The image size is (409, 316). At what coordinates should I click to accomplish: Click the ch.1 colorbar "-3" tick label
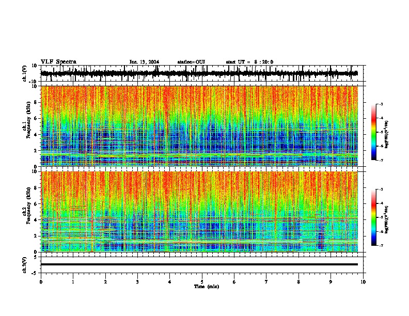point(381,104)
